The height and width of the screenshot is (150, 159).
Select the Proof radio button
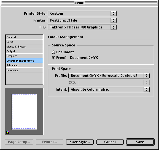pos(53,58)
